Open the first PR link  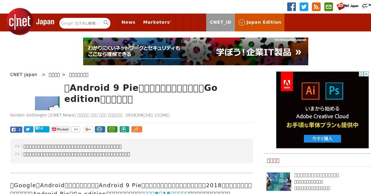(x=73, y=147)
